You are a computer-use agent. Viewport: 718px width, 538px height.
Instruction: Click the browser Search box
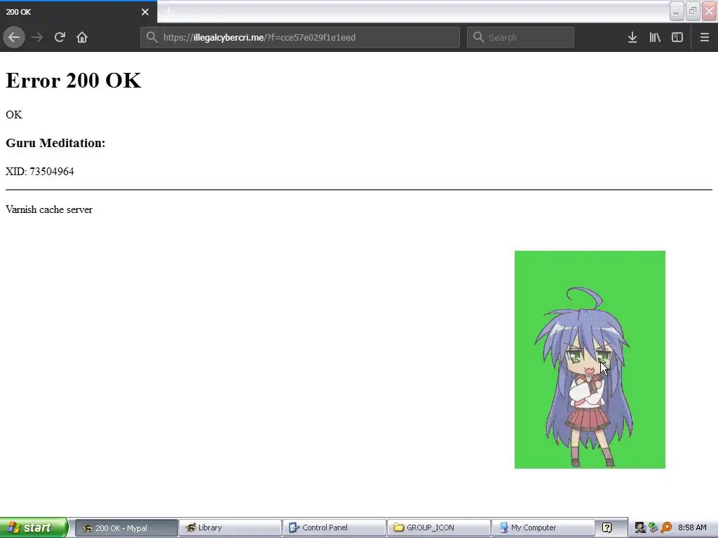pos(521,37)
